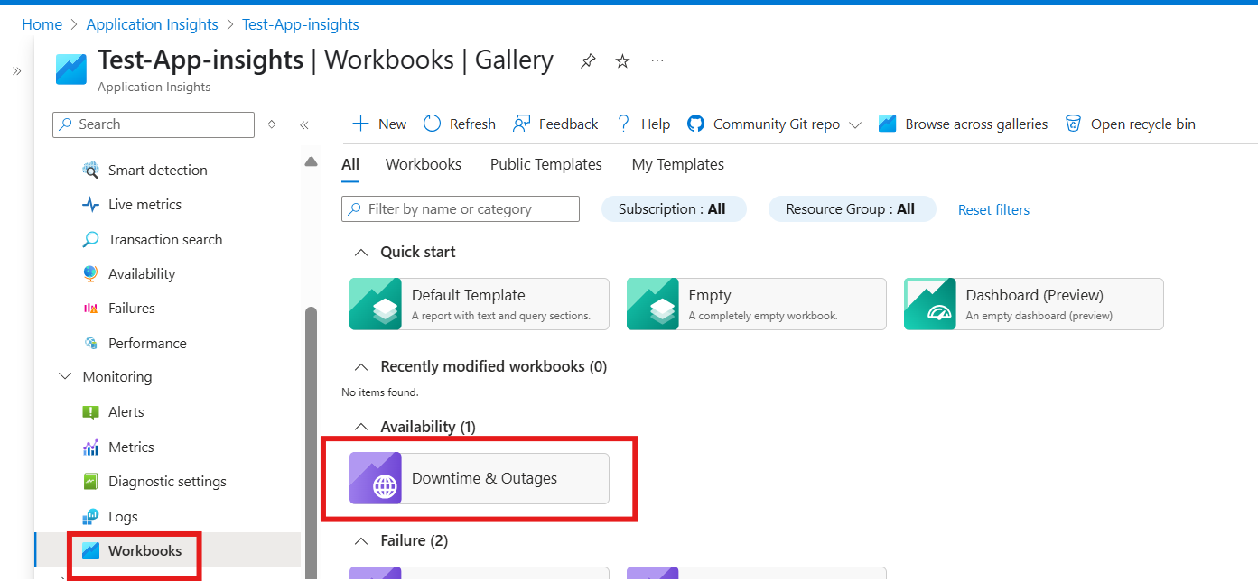Click "Live metrics" label in sidebar
Screen dimensions: 1258x581
coord(144,205)
